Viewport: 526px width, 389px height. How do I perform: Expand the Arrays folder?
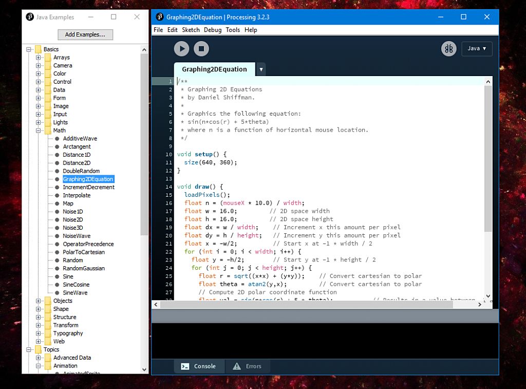click(x=38, y=58)
